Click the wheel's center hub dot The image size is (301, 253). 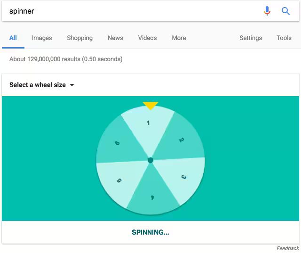pyautogui.click(x=150, y=160)
